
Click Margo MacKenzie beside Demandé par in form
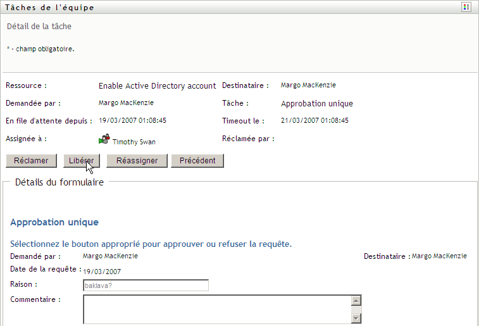(110, 256)
